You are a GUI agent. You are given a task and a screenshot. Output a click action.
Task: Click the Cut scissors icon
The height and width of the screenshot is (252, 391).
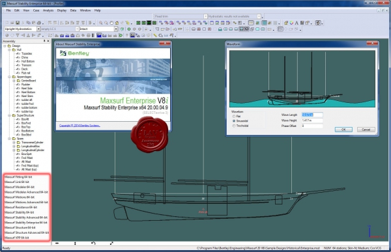[23, 23]
